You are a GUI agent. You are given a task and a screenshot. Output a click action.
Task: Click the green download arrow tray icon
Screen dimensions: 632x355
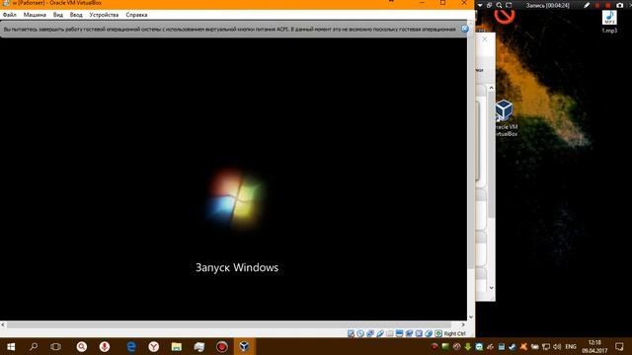(467, 346)
